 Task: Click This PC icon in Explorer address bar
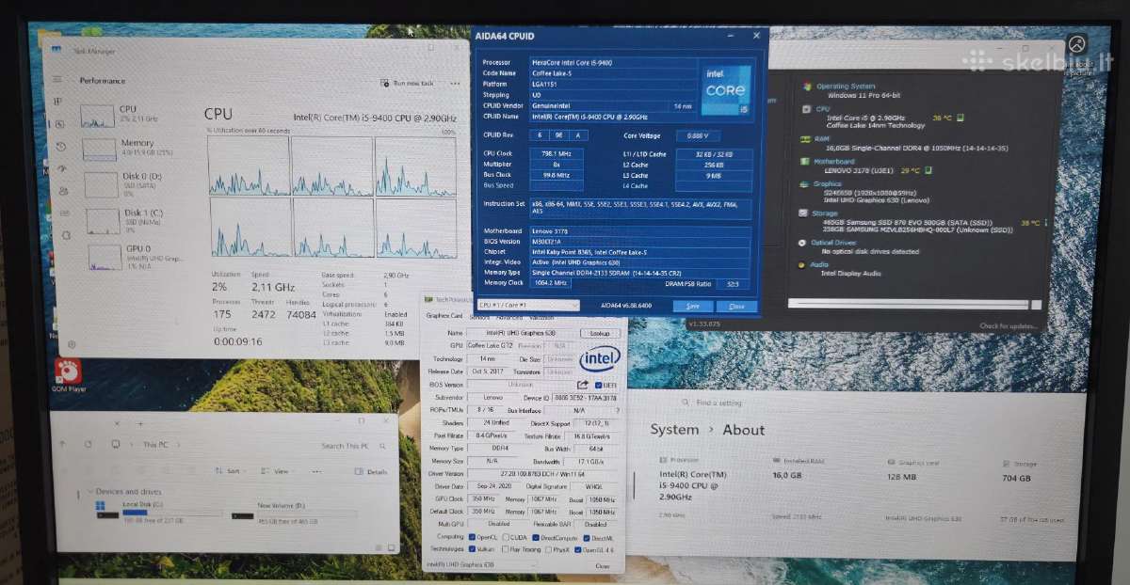115,445
